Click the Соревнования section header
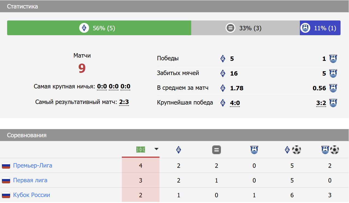 click(27, 135)
